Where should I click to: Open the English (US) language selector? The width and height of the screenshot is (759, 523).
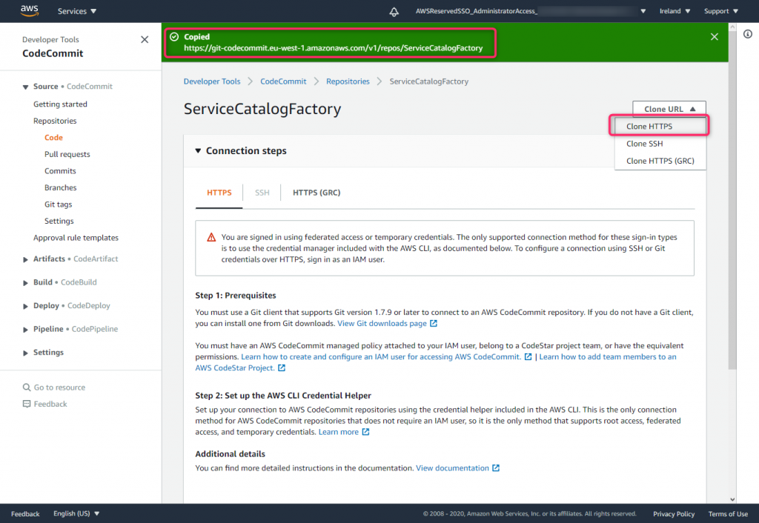76,513
